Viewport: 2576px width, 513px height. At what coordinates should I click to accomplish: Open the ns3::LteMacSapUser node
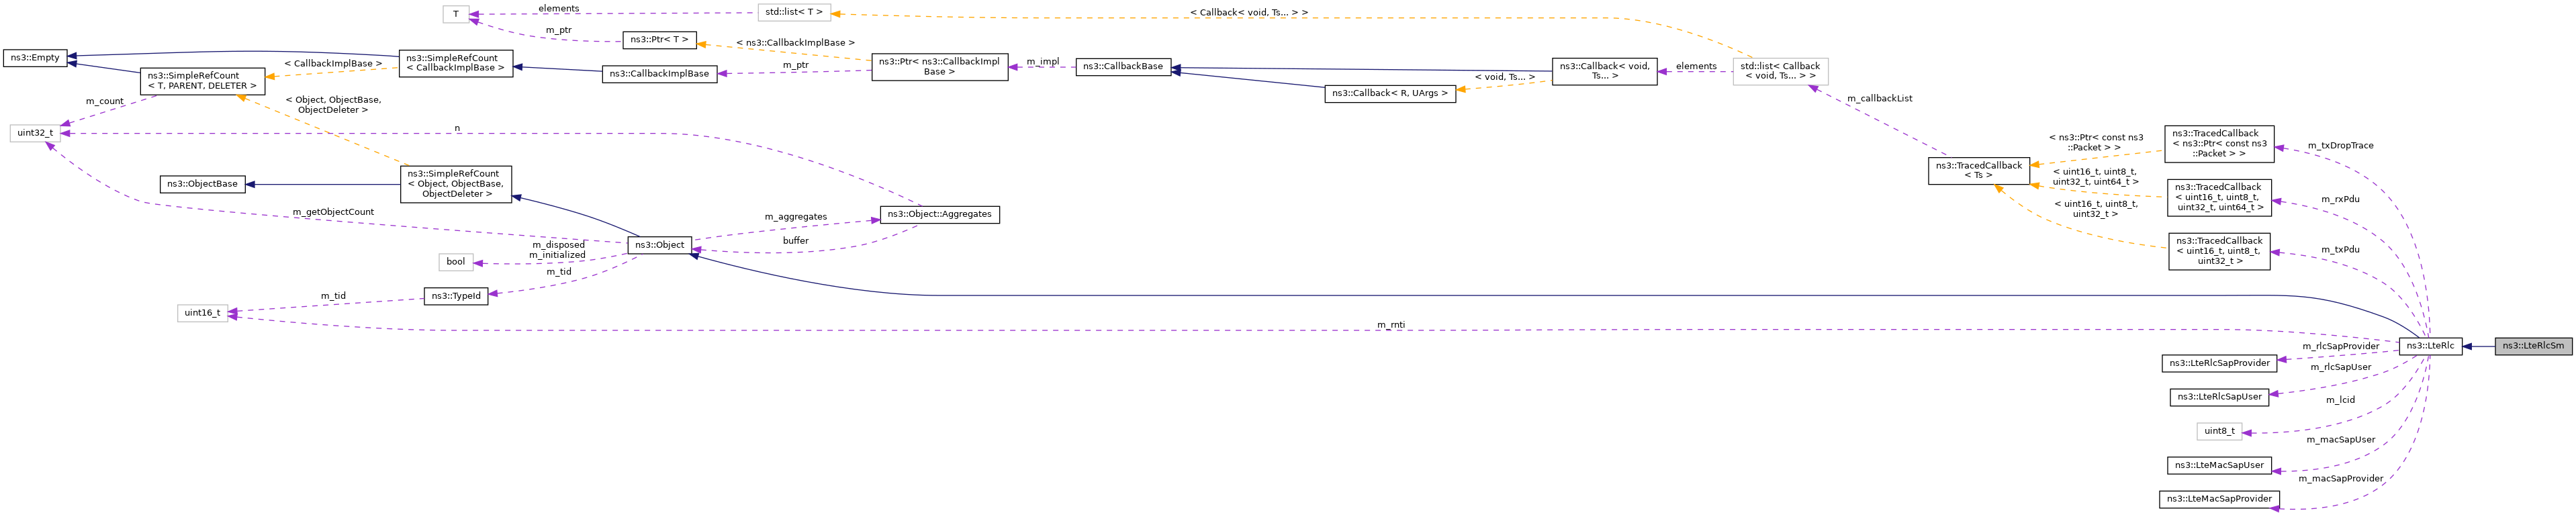tap(2219, 465)
